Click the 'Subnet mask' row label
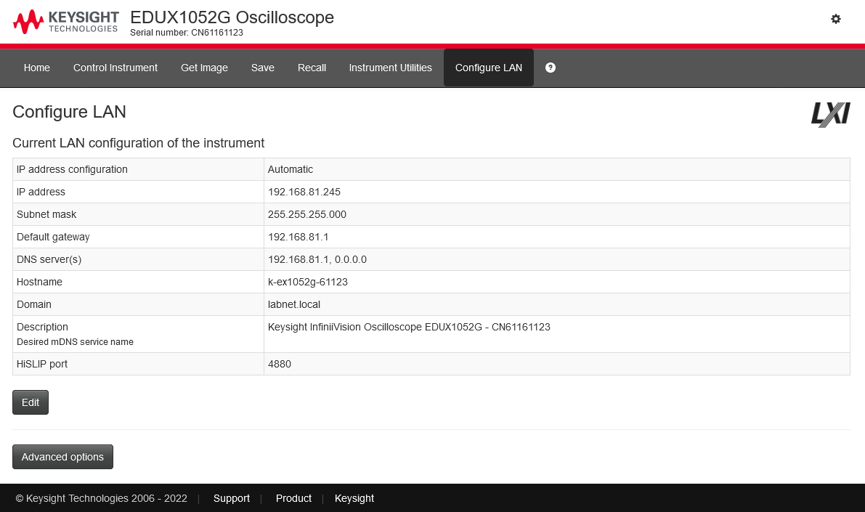The height and width of the screenshot is (512, 865). [x=46, y=215]
